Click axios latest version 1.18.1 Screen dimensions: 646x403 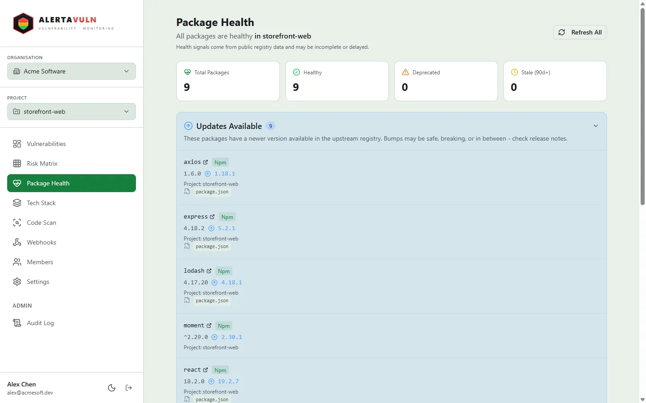[x=225, y=174]
